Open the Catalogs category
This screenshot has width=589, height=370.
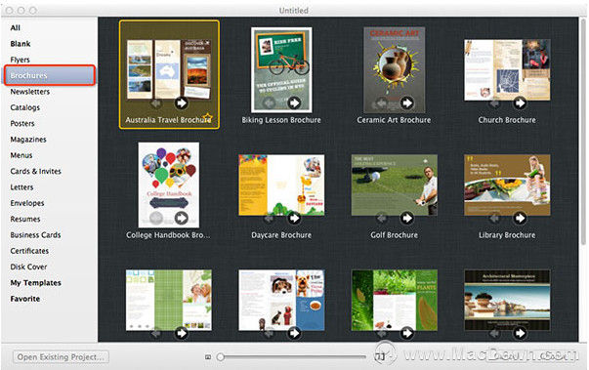click(25, 107)
